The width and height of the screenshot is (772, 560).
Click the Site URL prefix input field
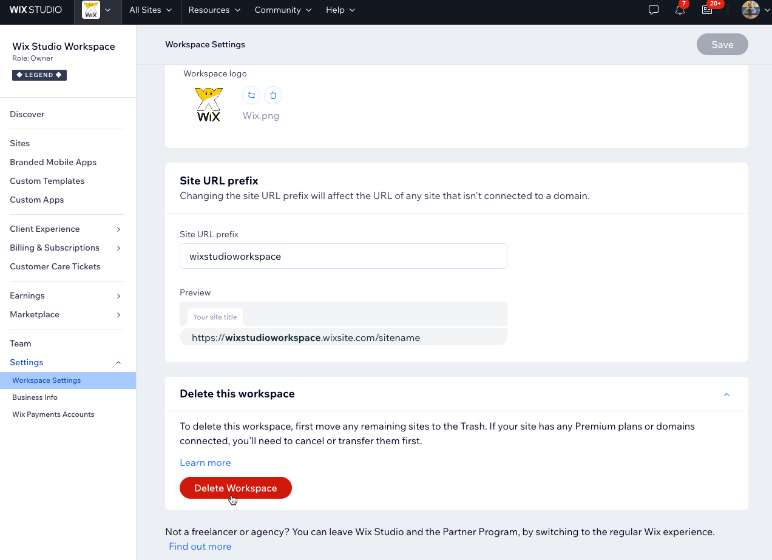(x=344, y=256)
